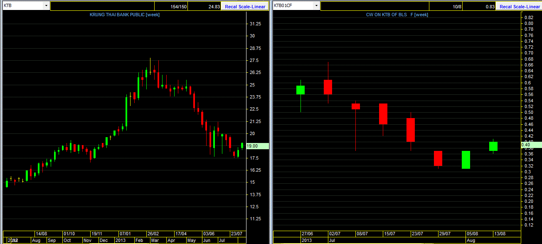
Task: Click the 19/11 date label on KTB chart
Action: click(x=97, y=234)
